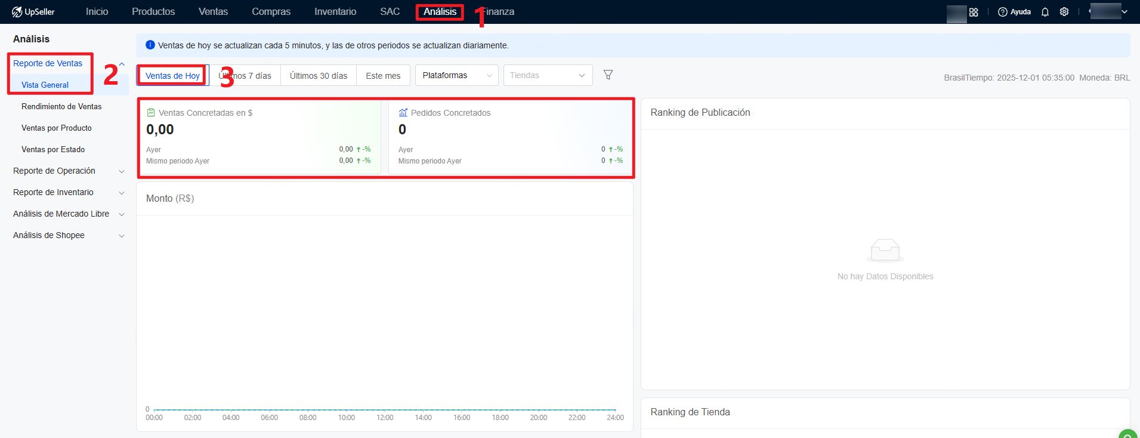The height and width of the screenshot is (438, 1140).
Task: Go to Rendimiento de Ventas report
Action: point(61,106)
